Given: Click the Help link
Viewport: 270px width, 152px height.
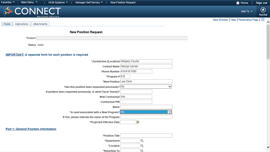Looking at the screenshot, I should [x=233, y=20].
